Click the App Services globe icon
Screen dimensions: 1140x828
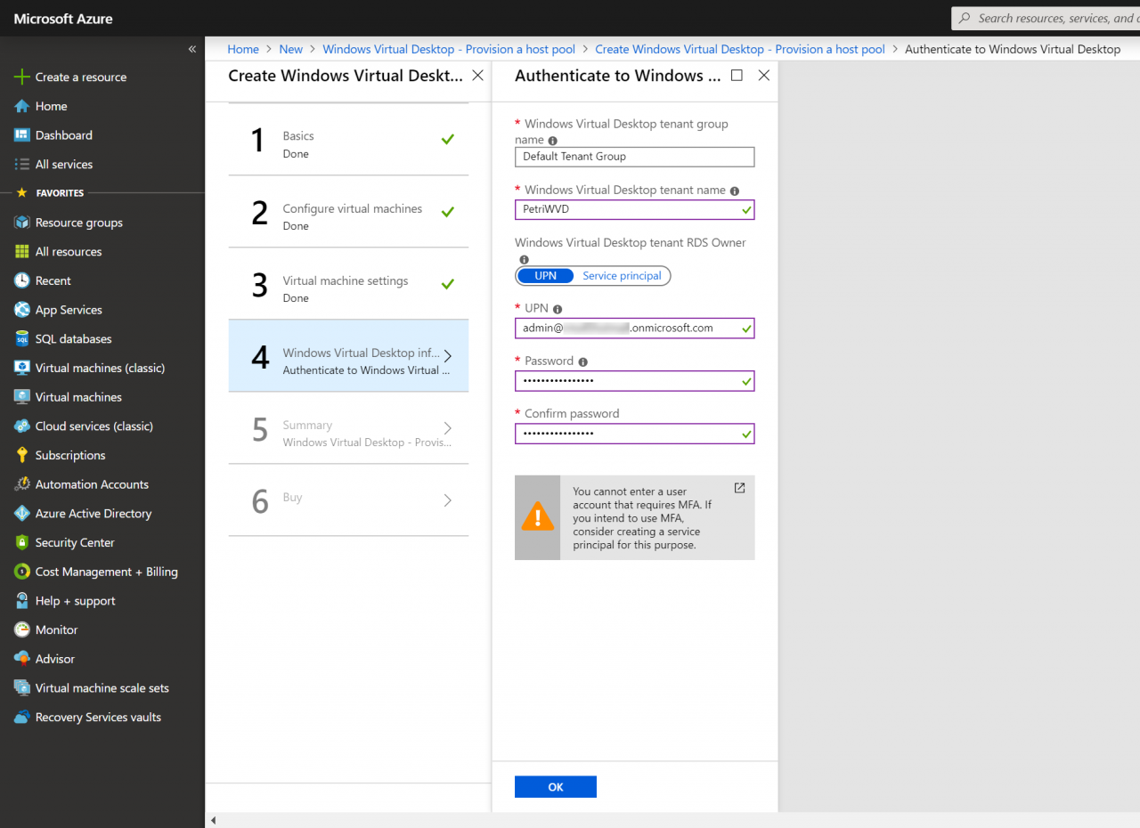point(21,310)
